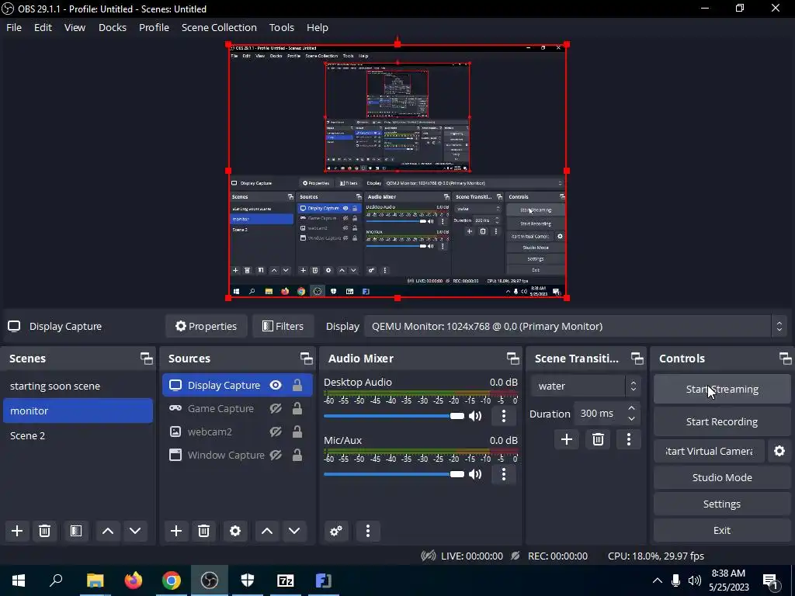Viewport: 795px width, 596px height.
Task: Open Firefox from taskbar
Action: pyautogui.click(x=134, y=580)
